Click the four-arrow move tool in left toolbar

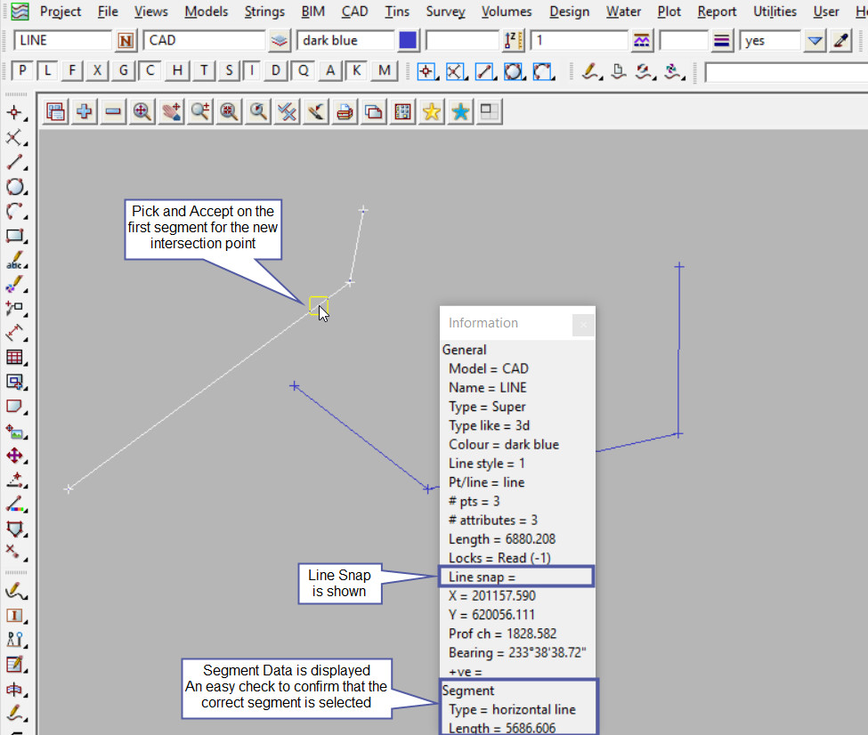pos(14,456)
